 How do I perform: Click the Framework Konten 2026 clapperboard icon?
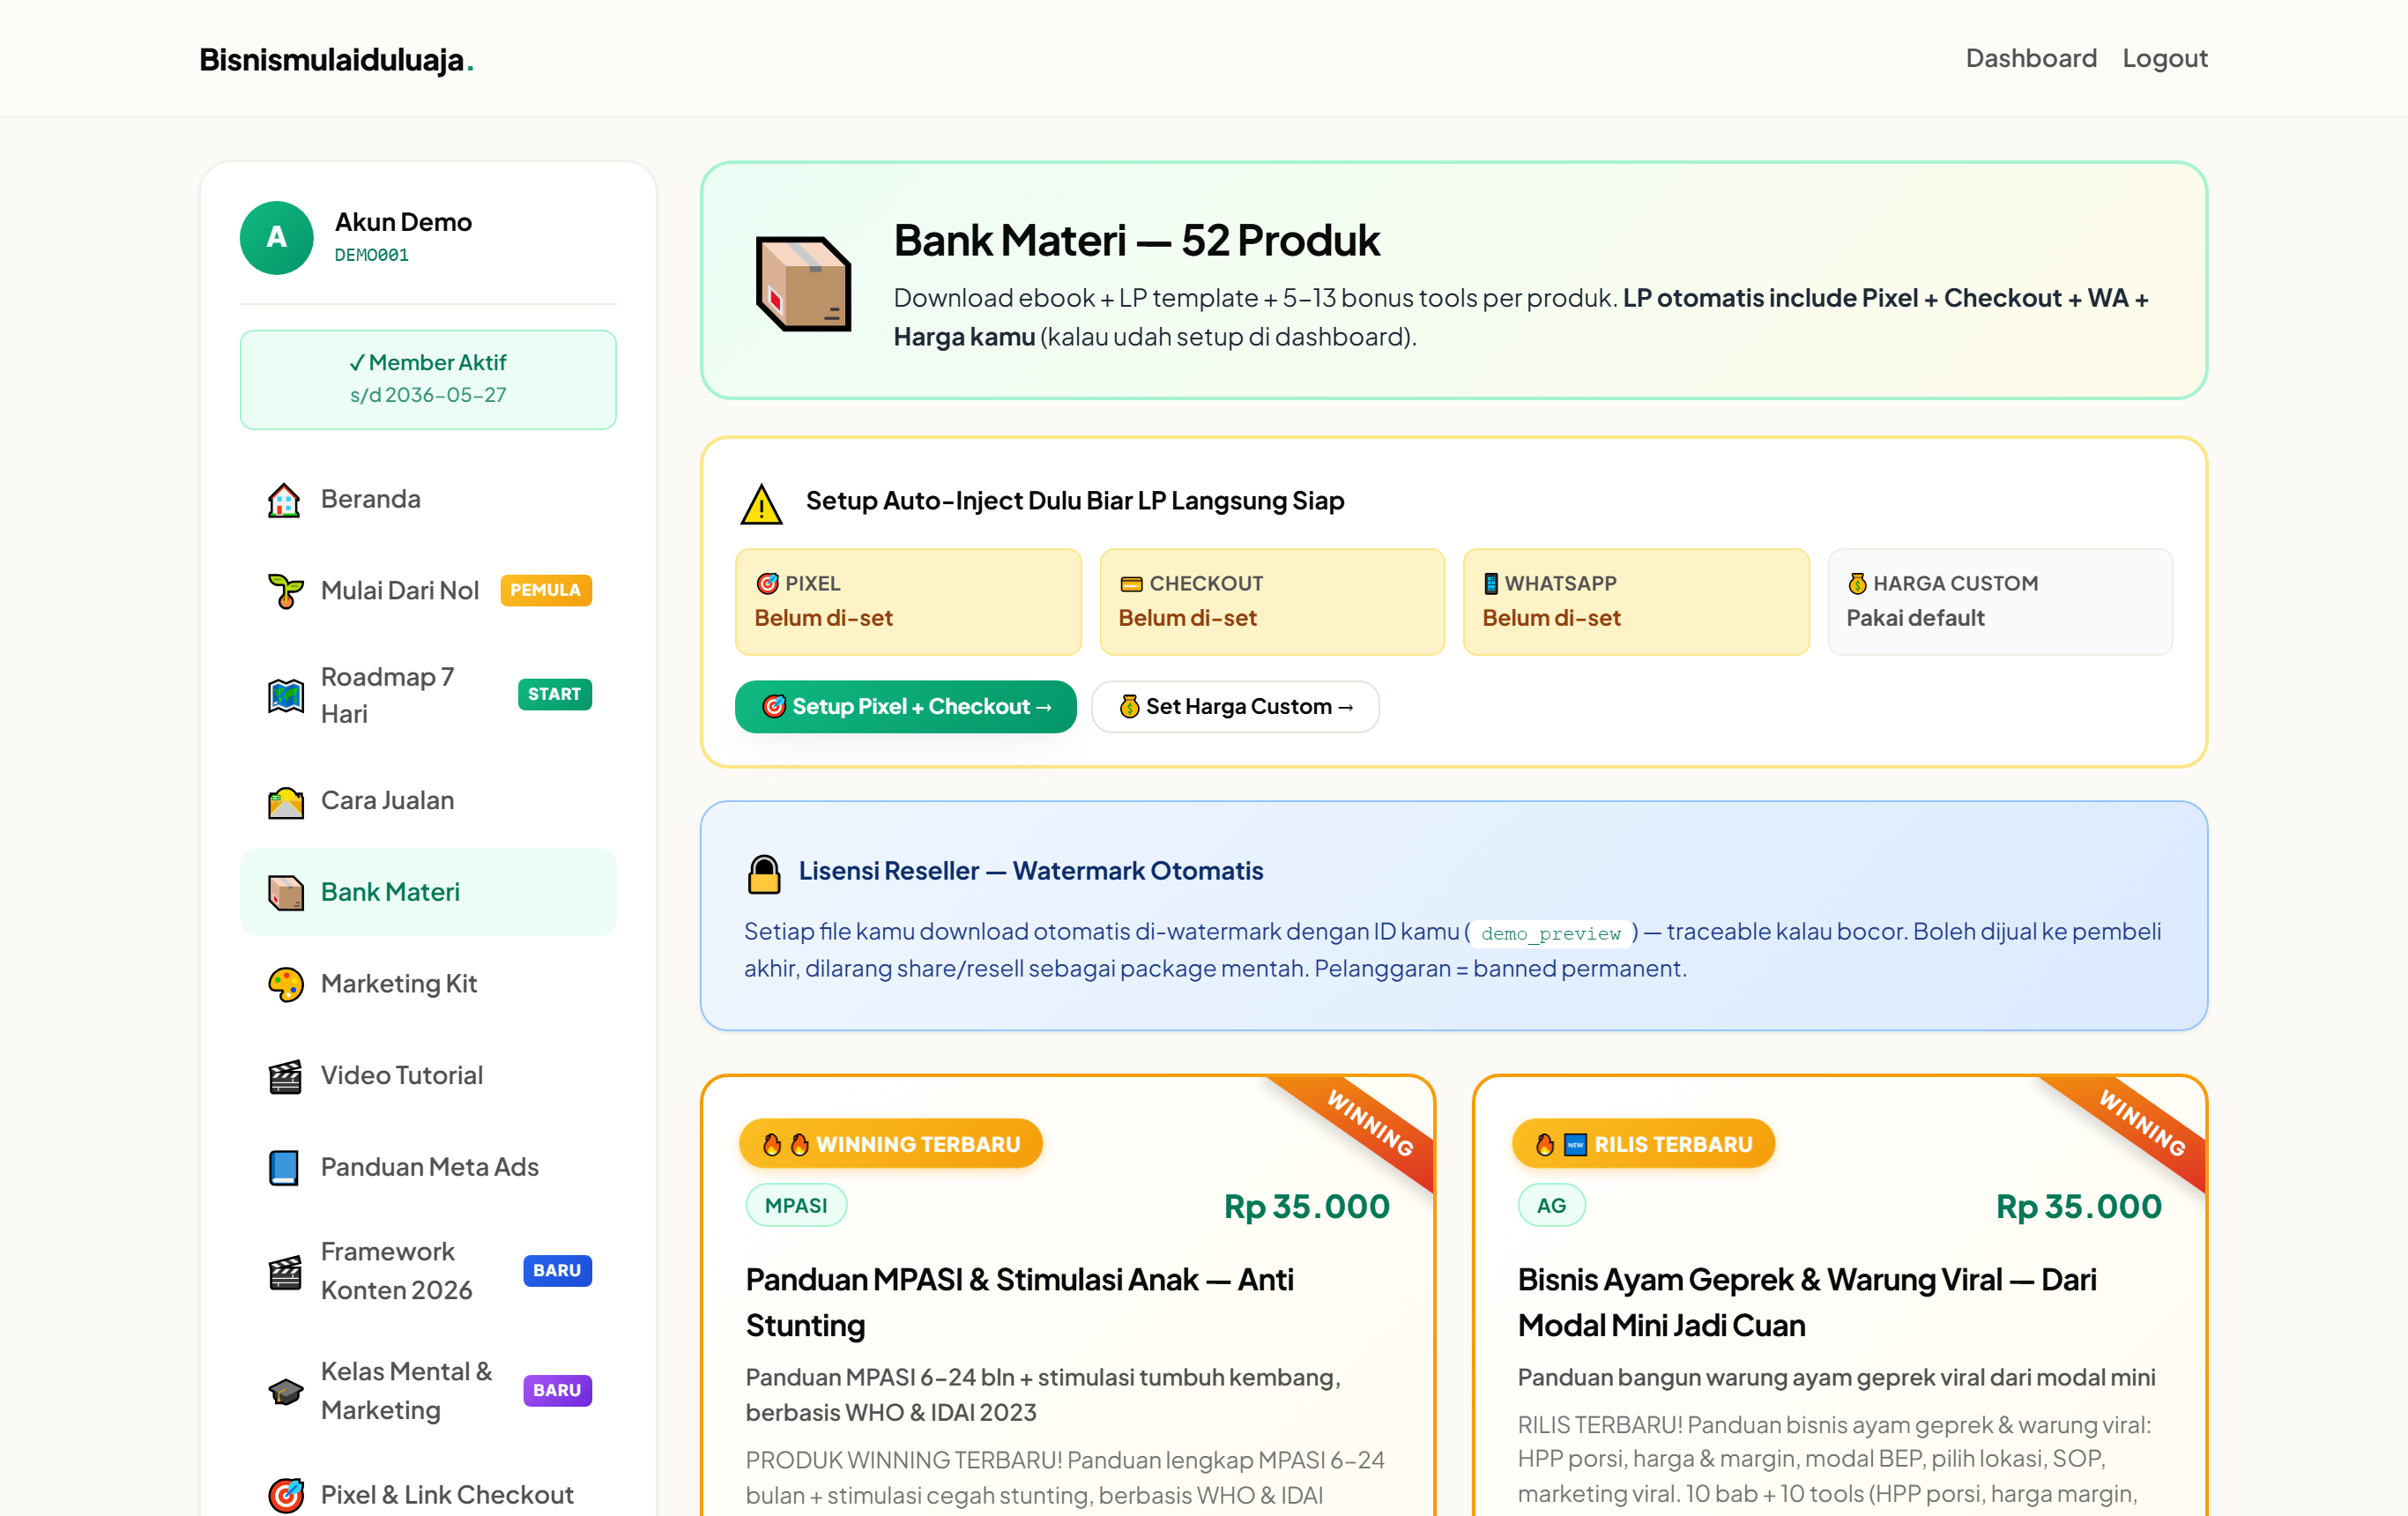click(x=285, y=1271)
